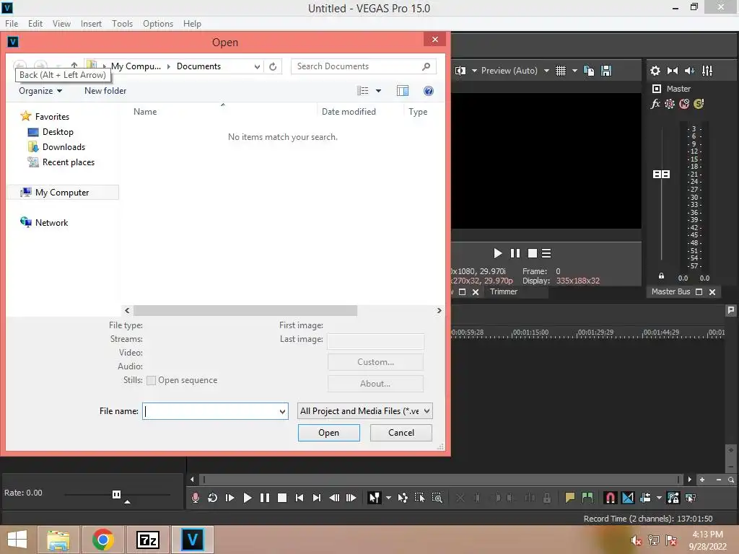Select the Zoom Edit tool

click(x=437, y=498)
